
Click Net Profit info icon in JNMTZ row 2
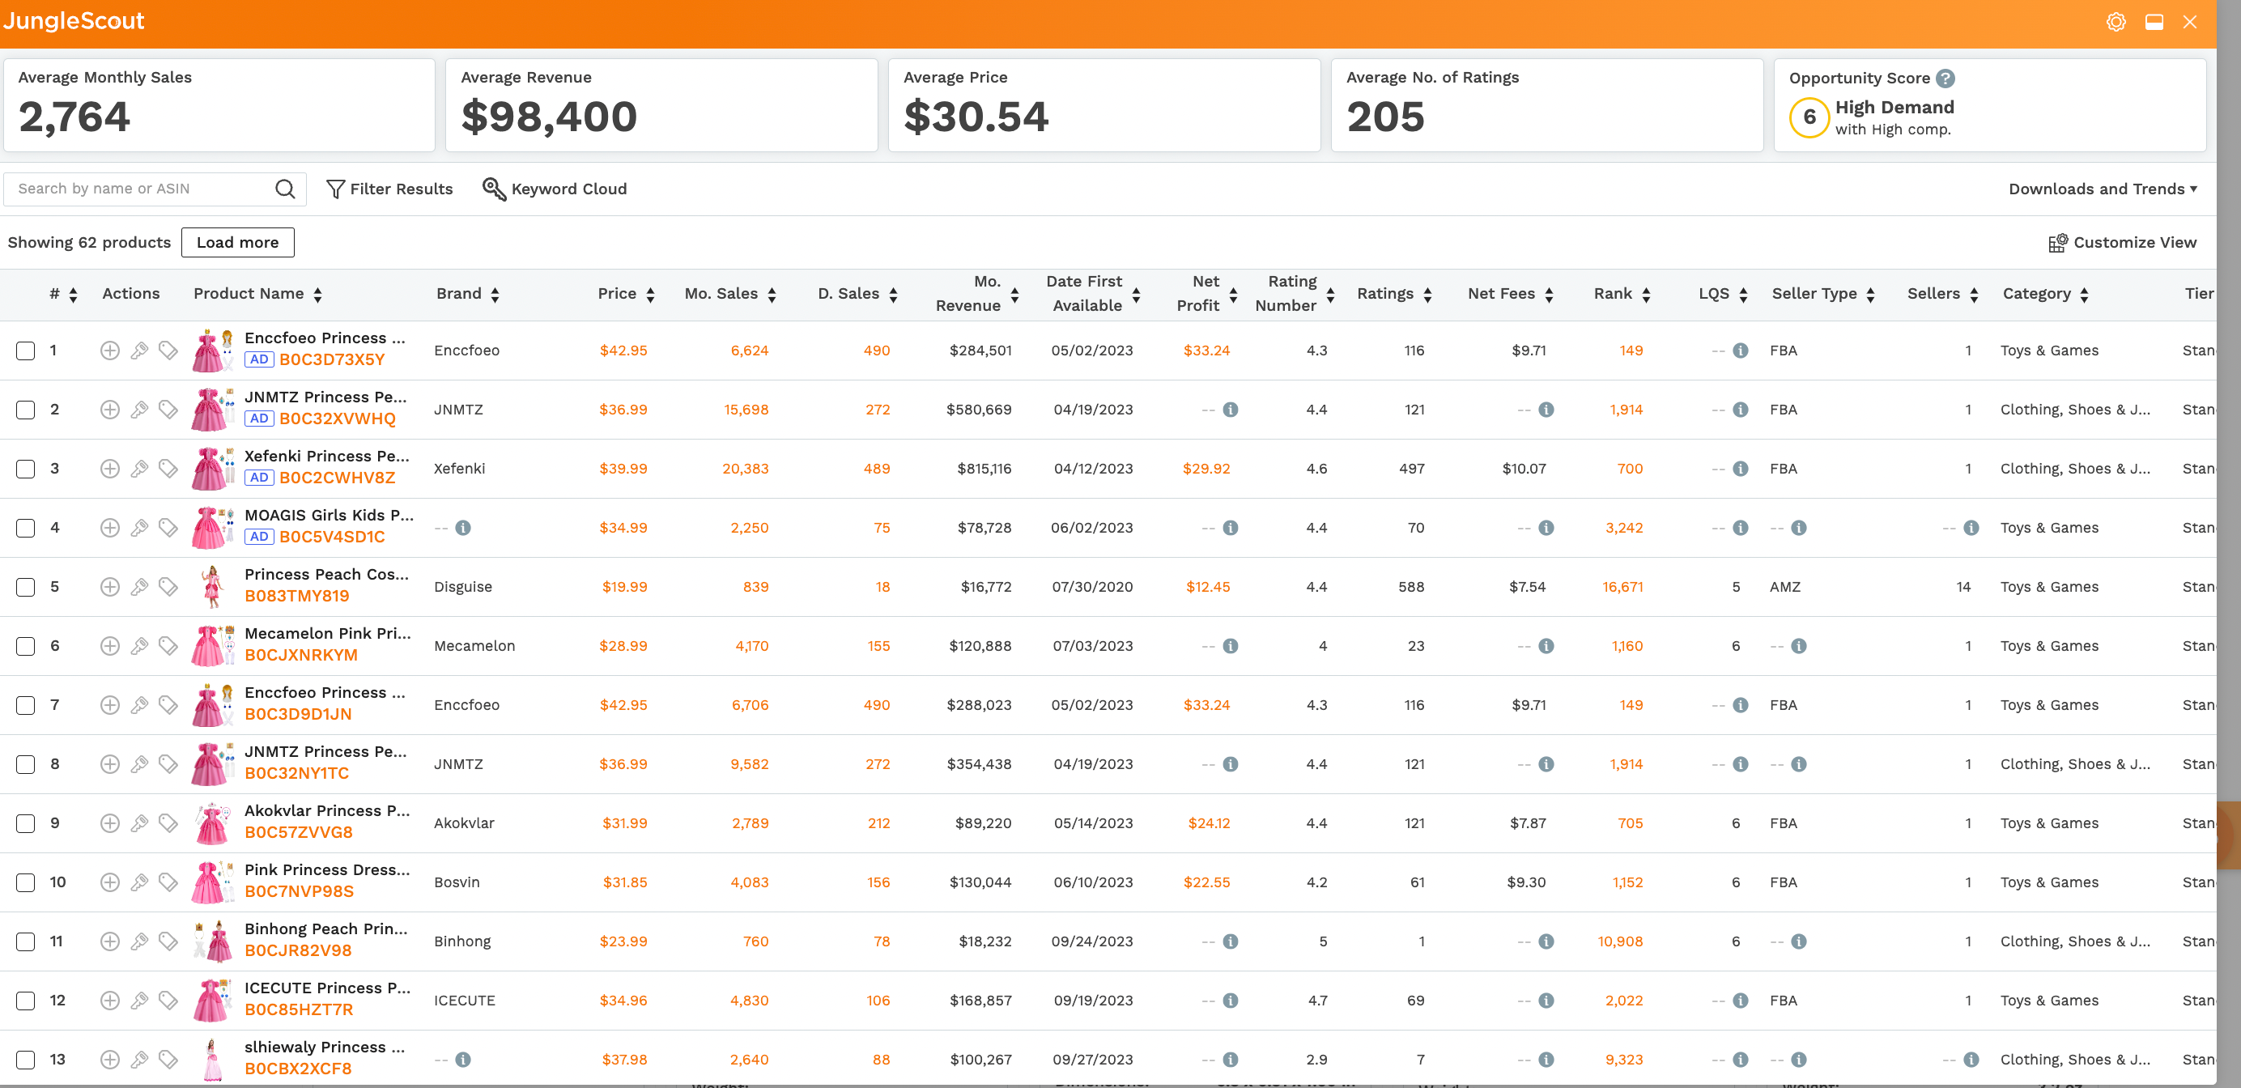point(1230,410)
